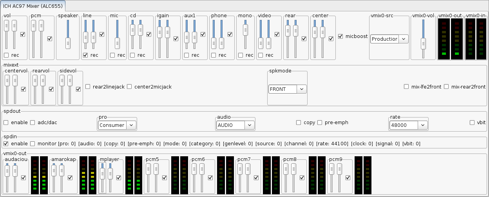Image resolution: width=489 pixels, height=197 pixels.
Task: Click the vmix0-vol slider handle
Action: tap(423, 43)
